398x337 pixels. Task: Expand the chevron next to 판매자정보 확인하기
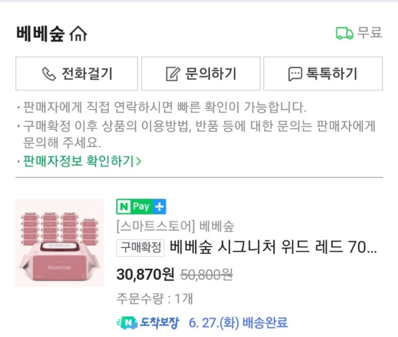point(139,161)
